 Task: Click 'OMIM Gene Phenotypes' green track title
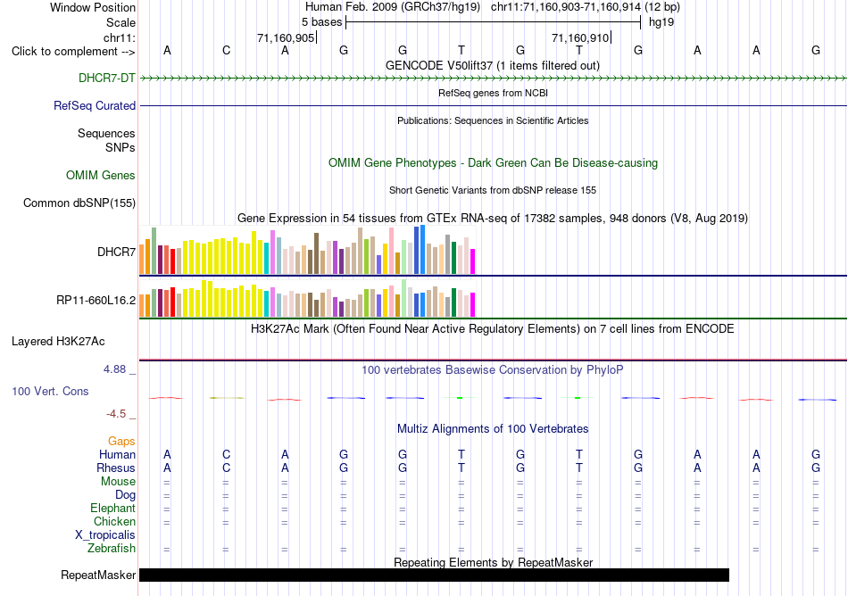click(493, 162)
